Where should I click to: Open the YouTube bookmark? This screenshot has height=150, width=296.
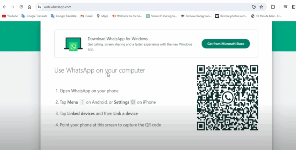coord(10,16)
